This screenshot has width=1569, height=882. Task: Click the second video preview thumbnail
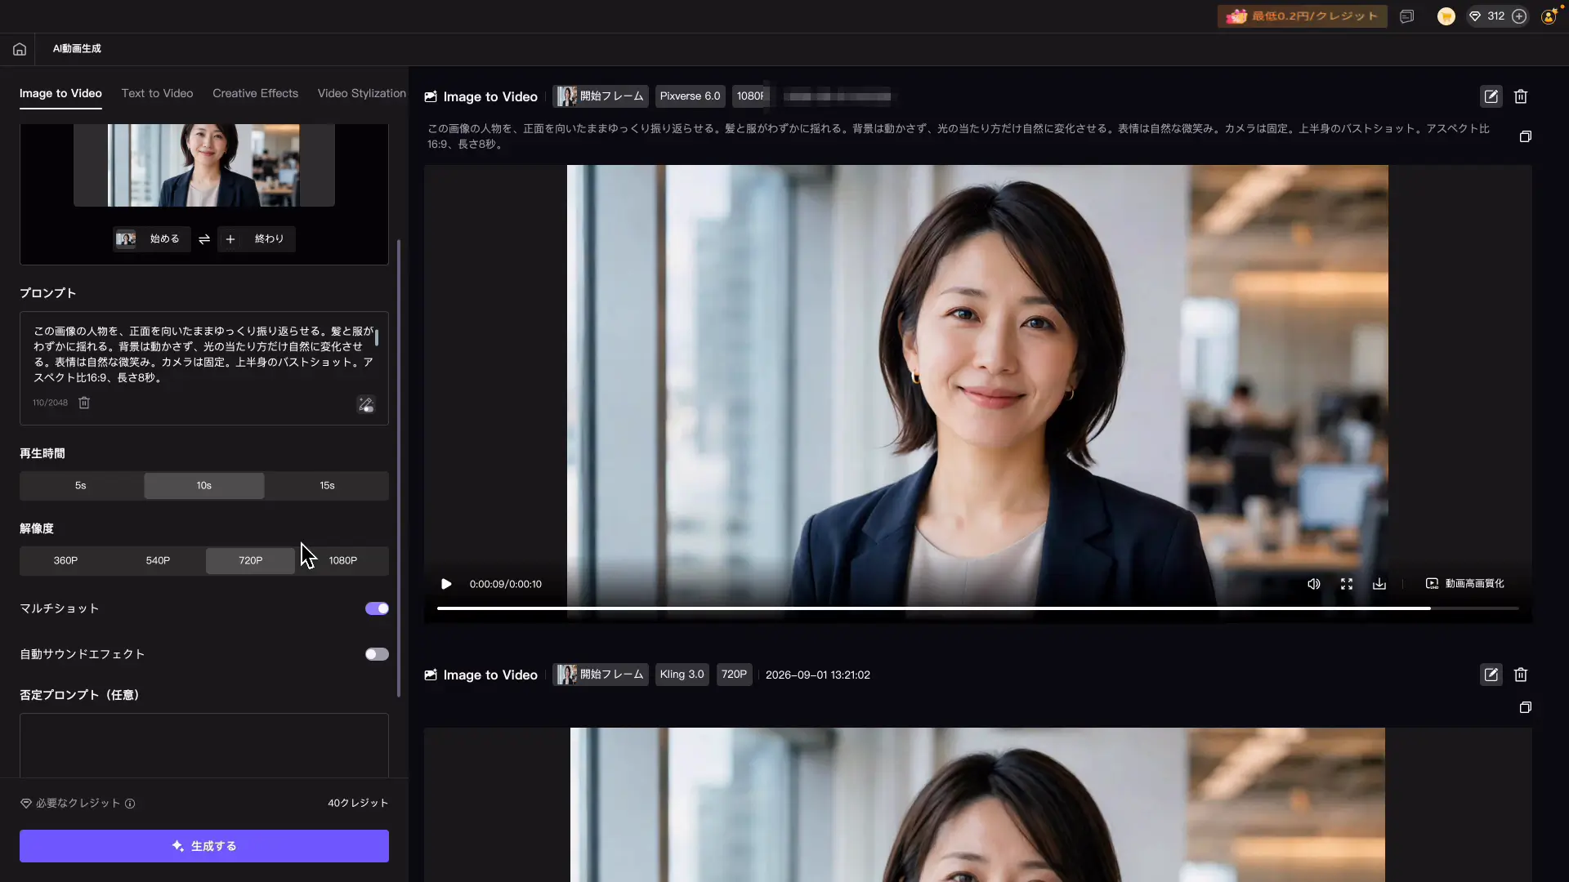[x=977, y=804]
